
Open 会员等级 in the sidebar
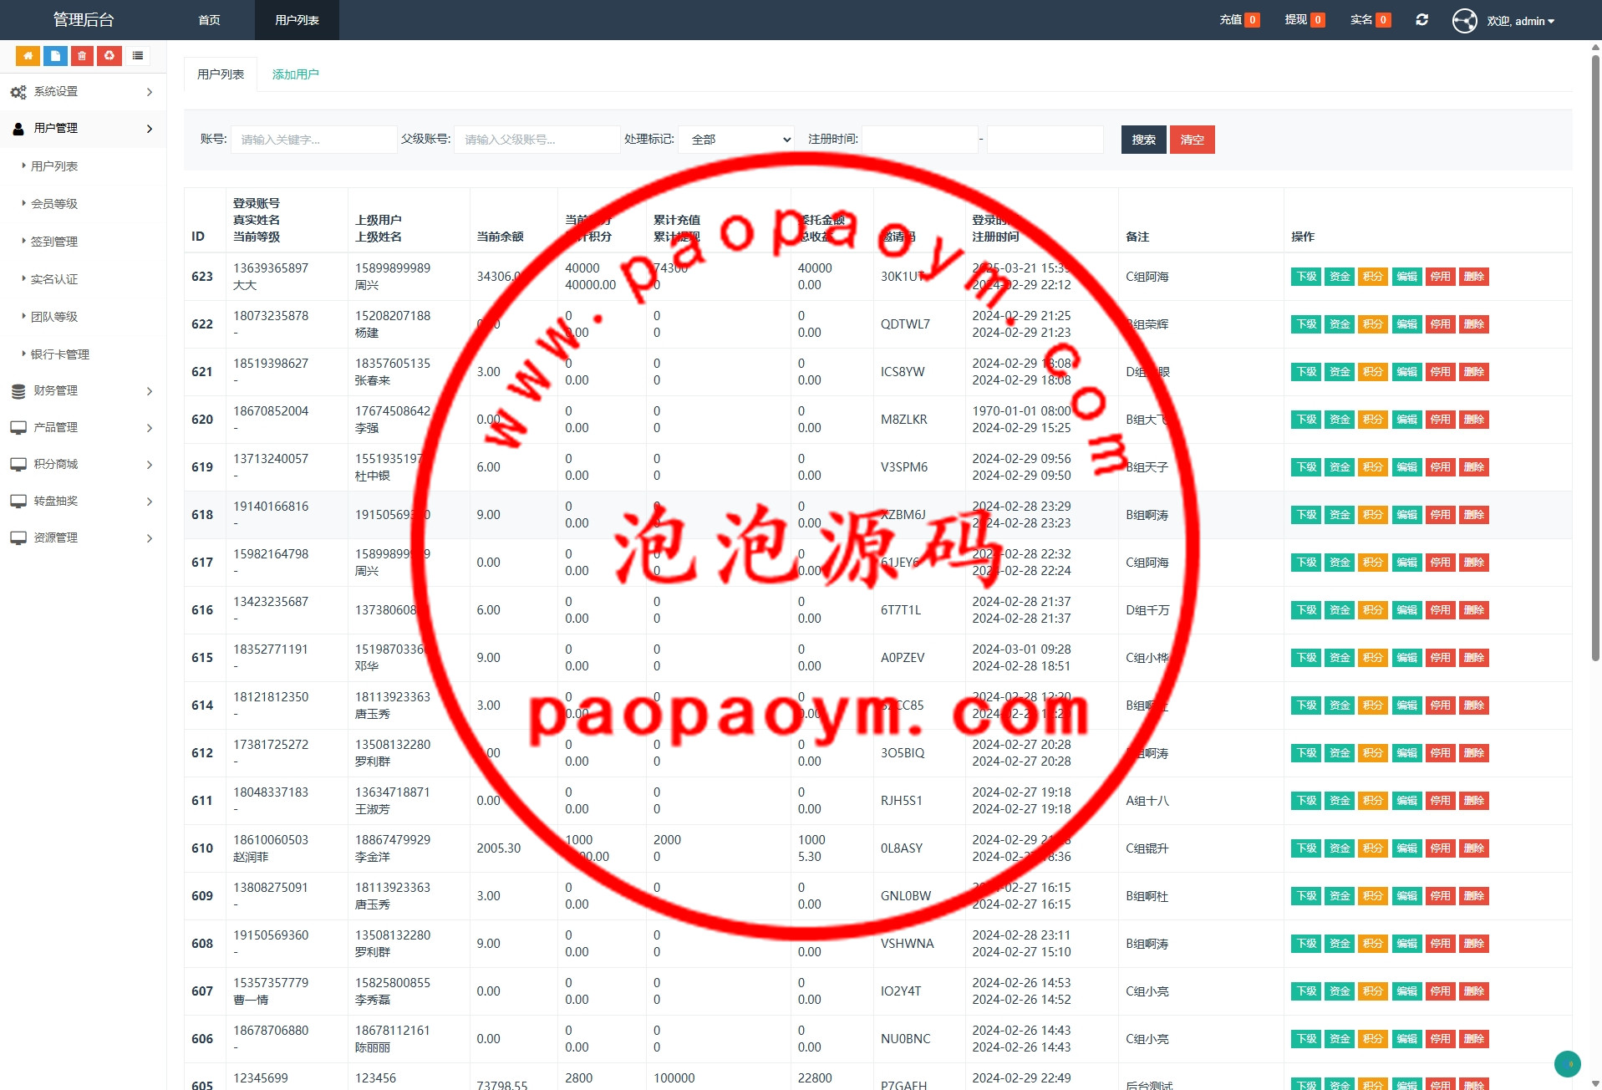(54, 204)
